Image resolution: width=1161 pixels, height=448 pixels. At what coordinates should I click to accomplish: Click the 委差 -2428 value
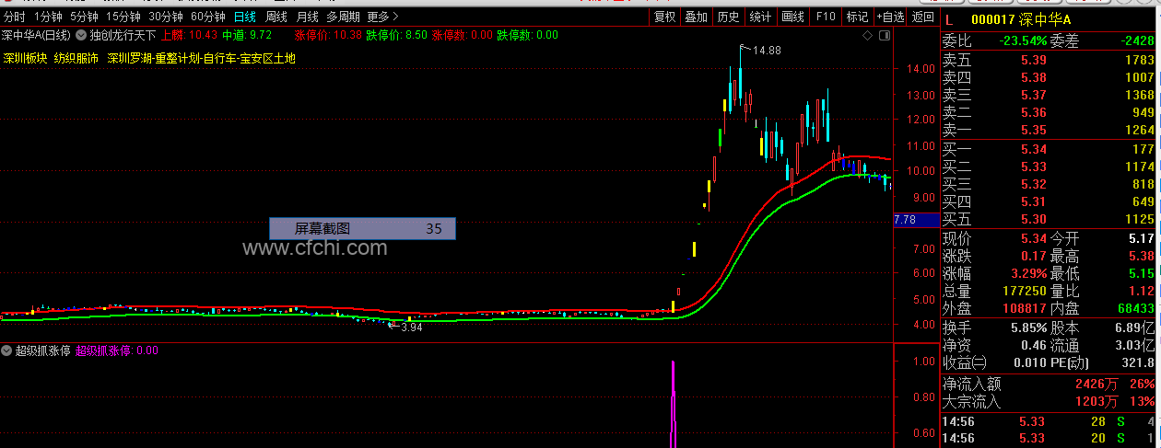(1137, 41)
